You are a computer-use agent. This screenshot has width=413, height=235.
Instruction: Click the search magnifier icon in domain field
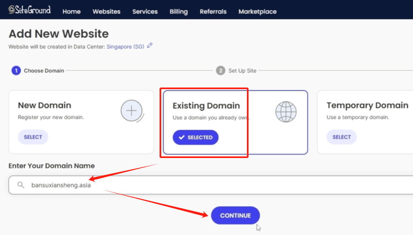pyautogui.click(x=21, y=185)
